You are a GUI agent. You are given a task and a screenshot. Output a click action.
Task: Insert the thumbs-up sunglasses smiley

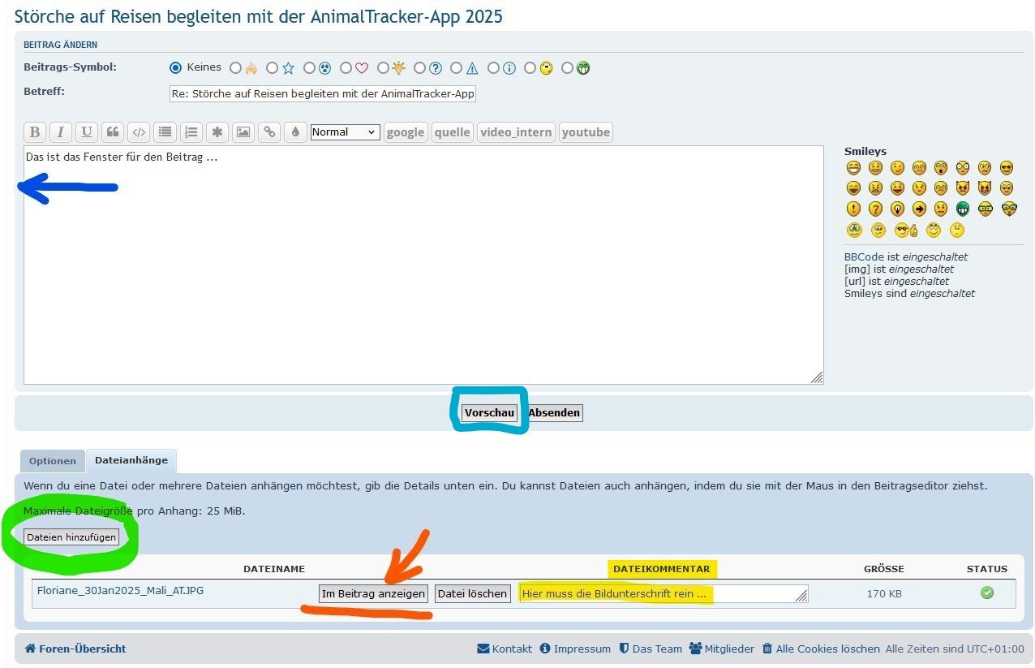click(906, 230)
